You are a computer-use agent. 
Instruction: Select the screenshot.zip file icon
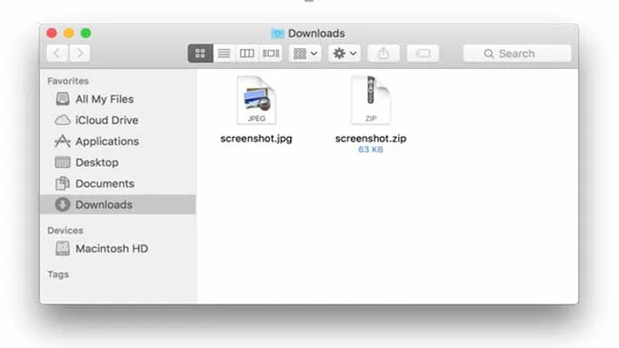click(x=371, y=100)
